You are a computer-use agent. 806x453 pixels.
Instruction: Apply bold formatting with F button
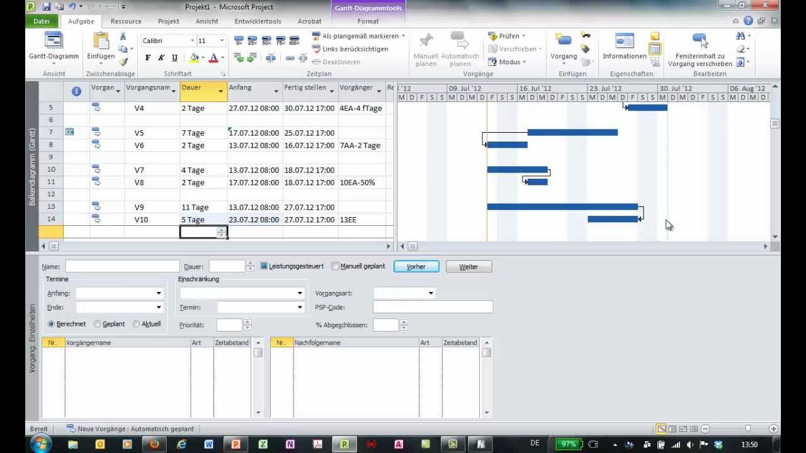tap(148, 58)
